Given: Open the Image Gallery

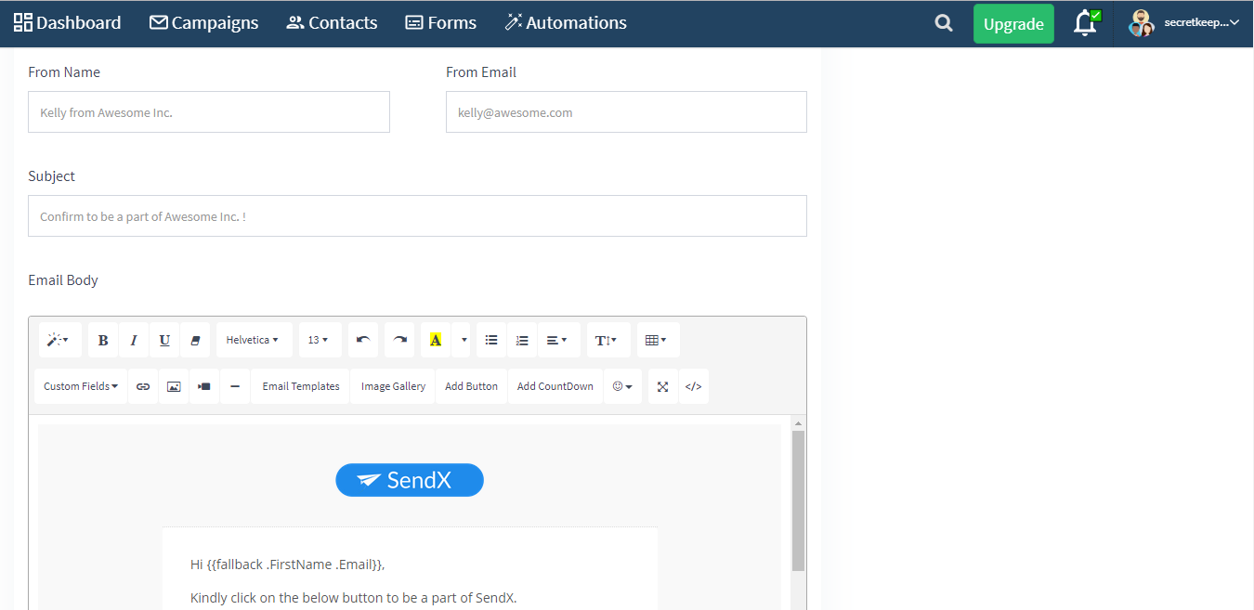Looking at the screenshot, I should point(393,386).
